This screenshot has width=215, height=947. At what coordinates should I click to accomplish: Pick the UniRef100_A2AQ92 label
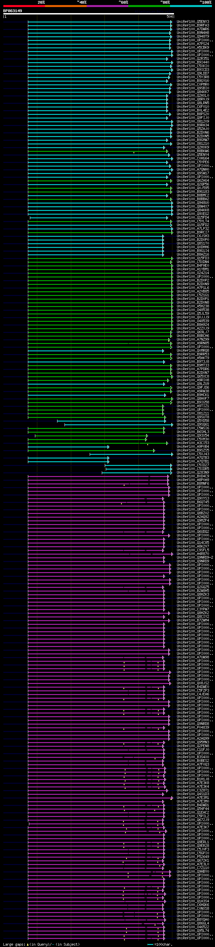[x=193, y=517]
